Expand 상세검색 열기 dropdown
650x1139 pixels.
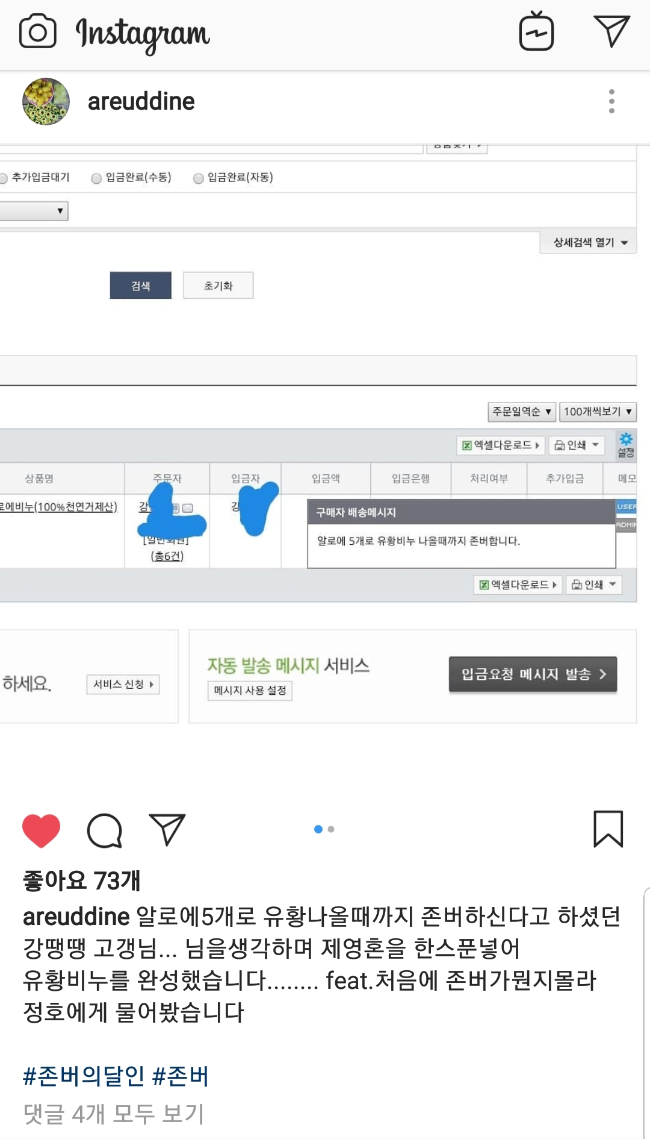point(589,242)
